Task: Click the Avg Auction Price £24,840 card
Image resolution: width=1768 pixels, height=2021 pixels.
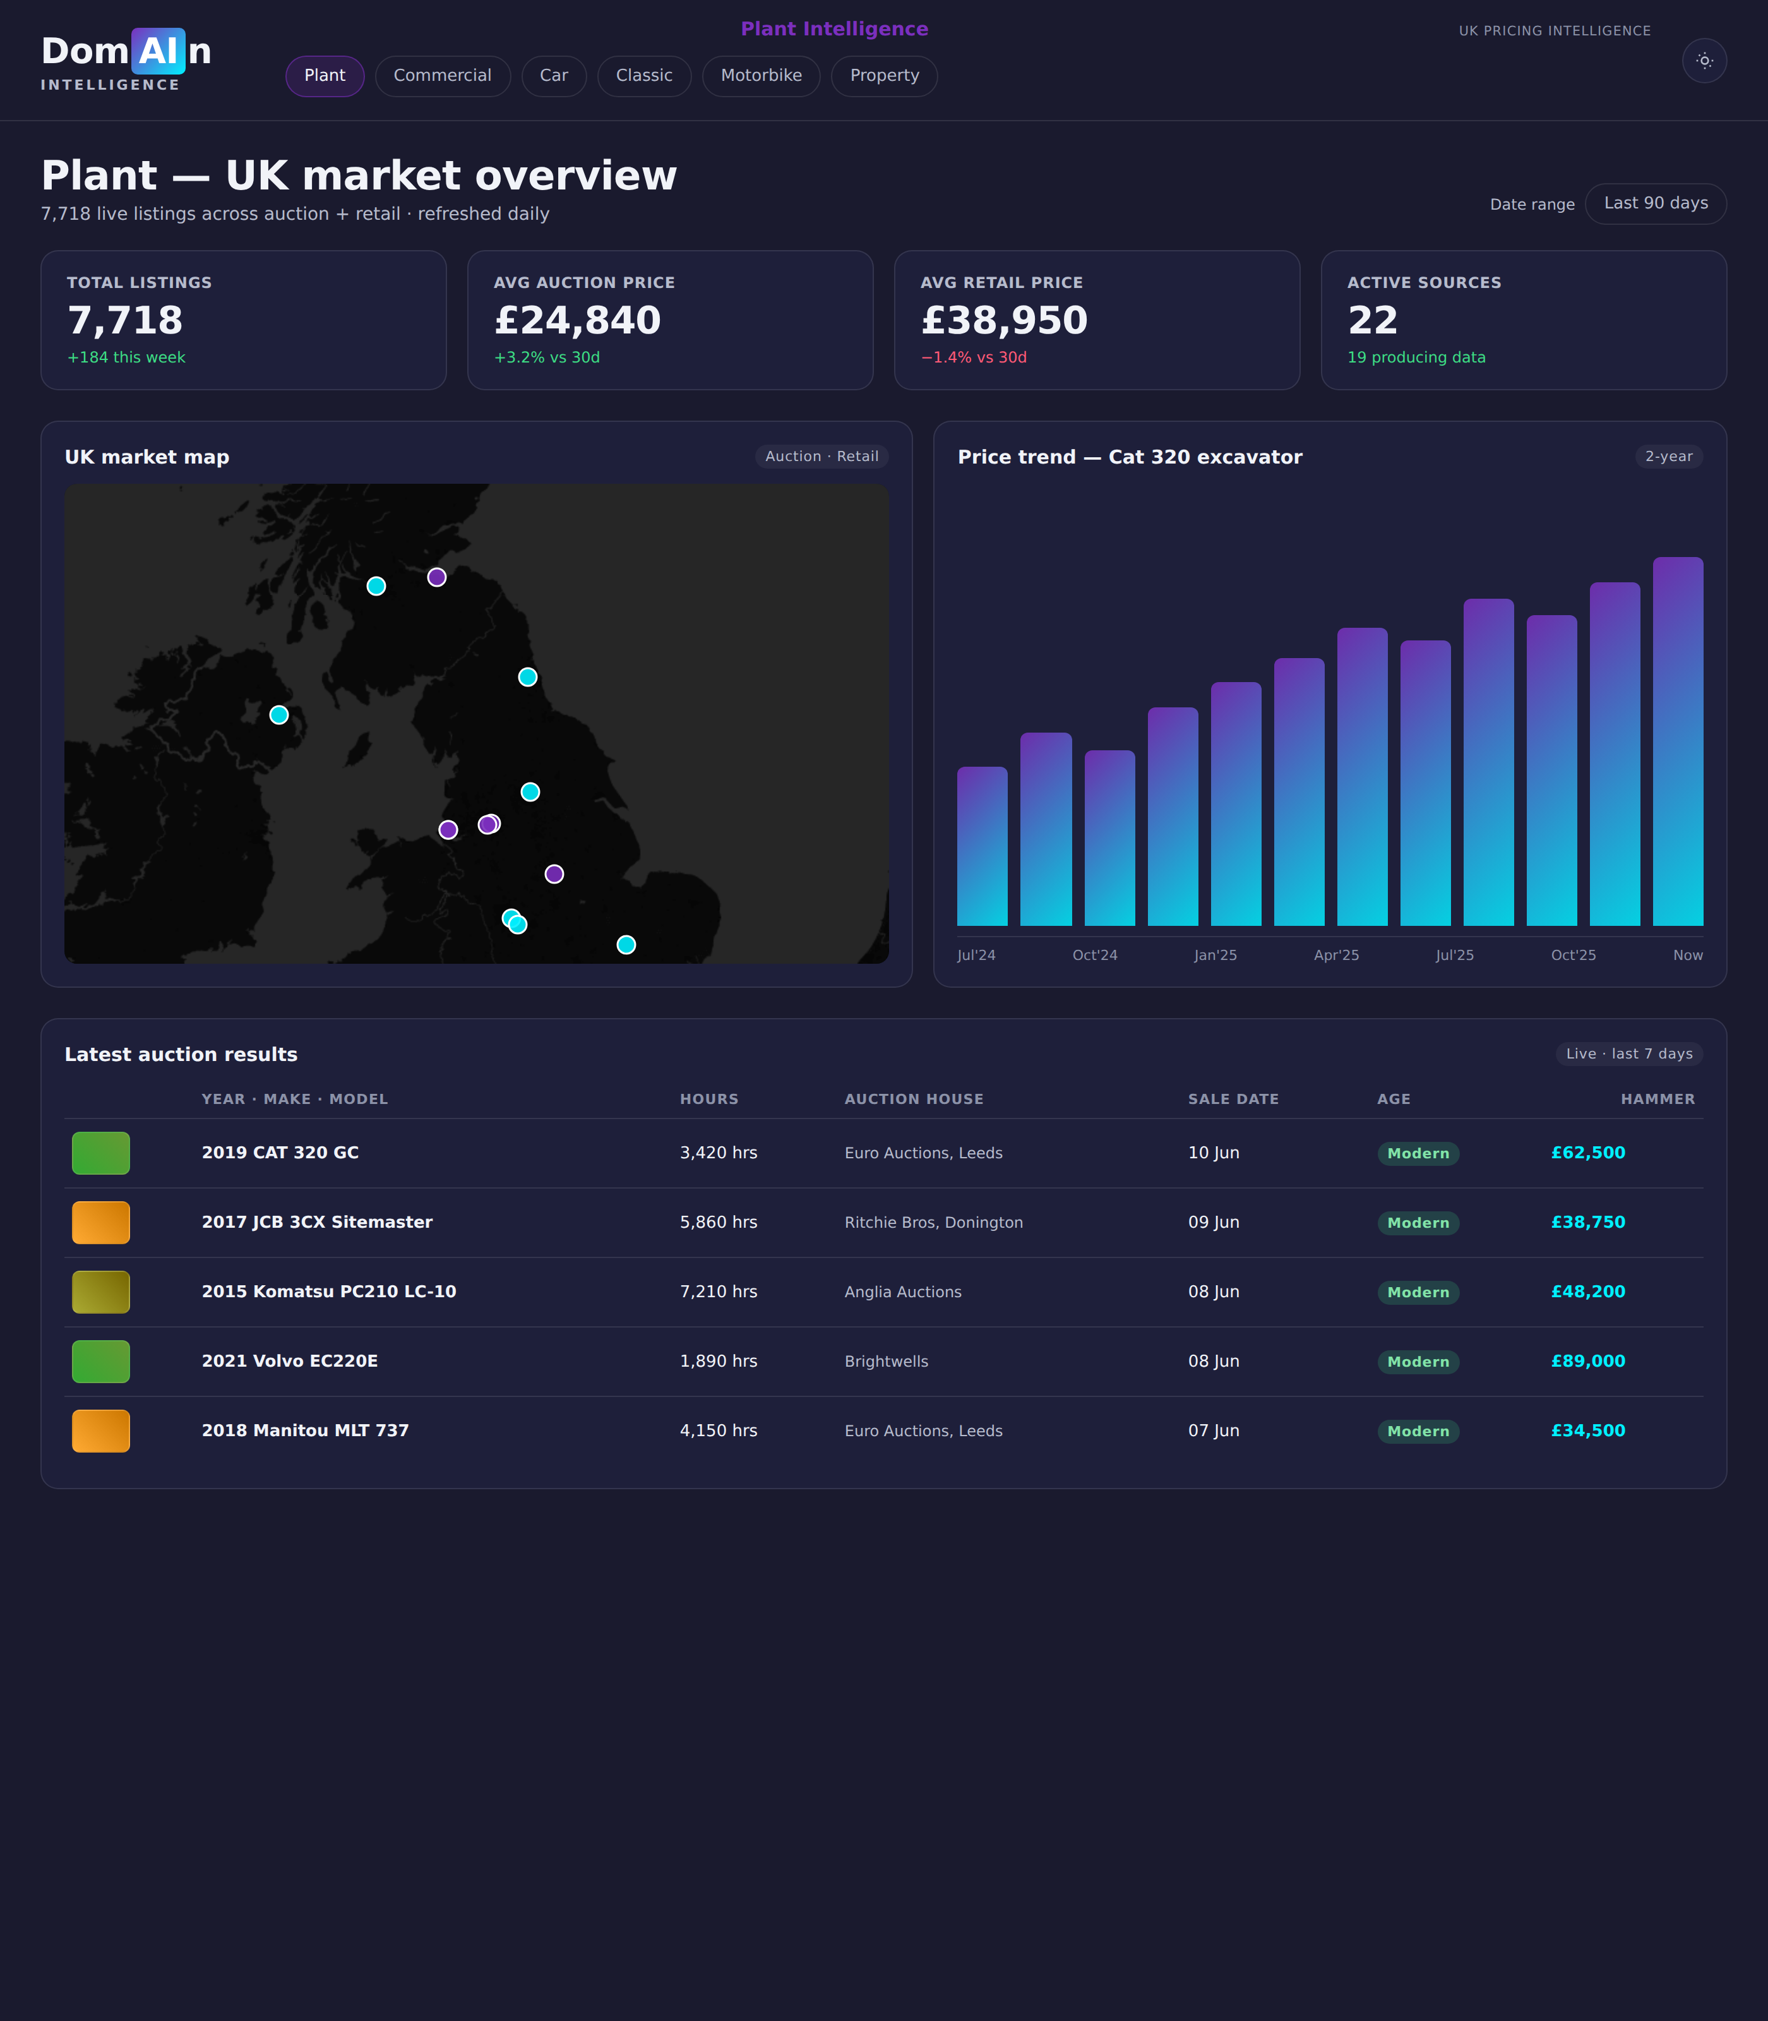Action: click(670, 320)
